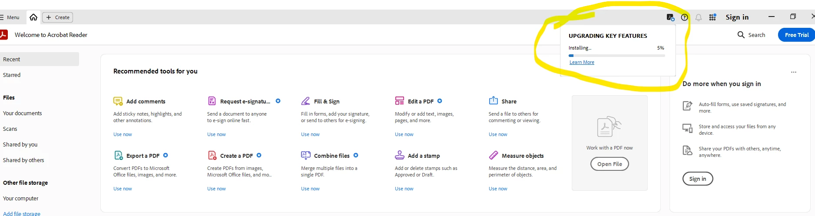Click Use now under Request e-signatures

pyautogui.click(x=216, y=134)
